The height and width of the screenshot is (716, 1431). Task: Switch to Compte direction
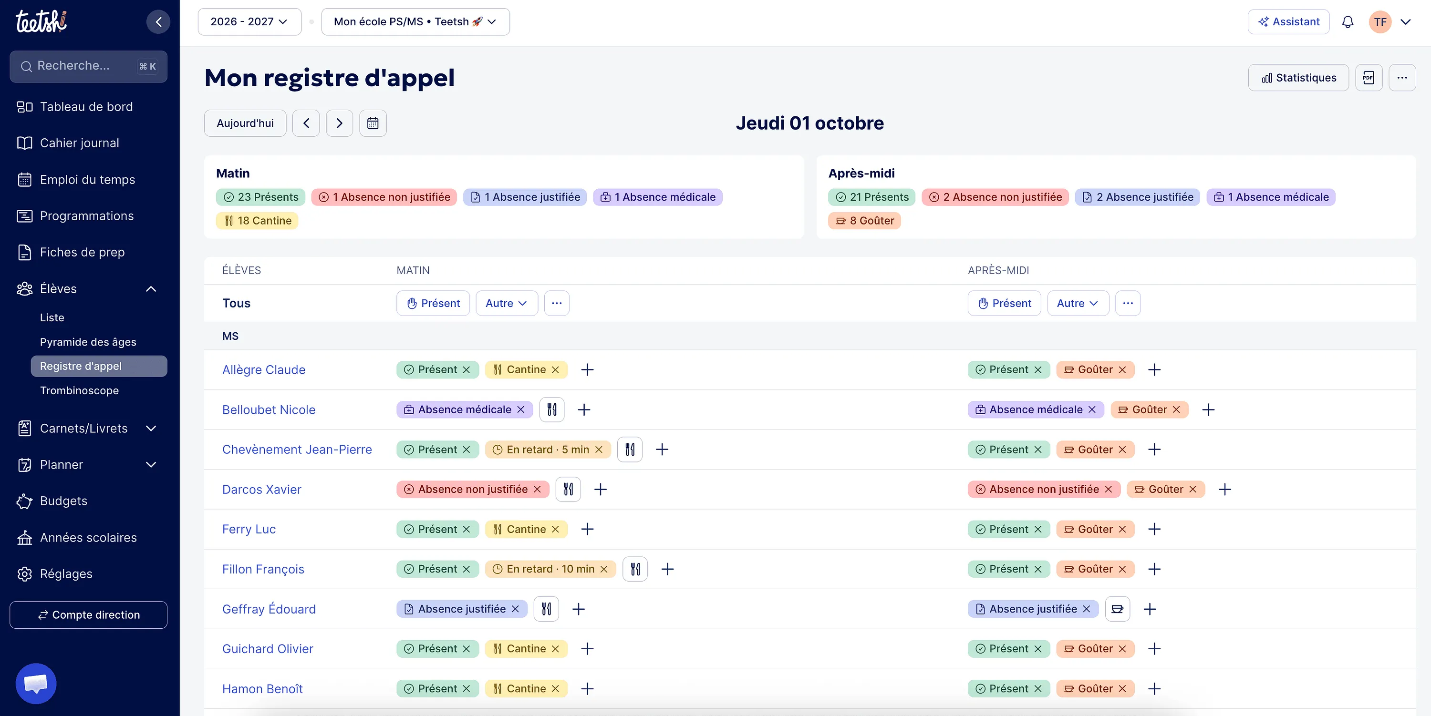point(88,615)
